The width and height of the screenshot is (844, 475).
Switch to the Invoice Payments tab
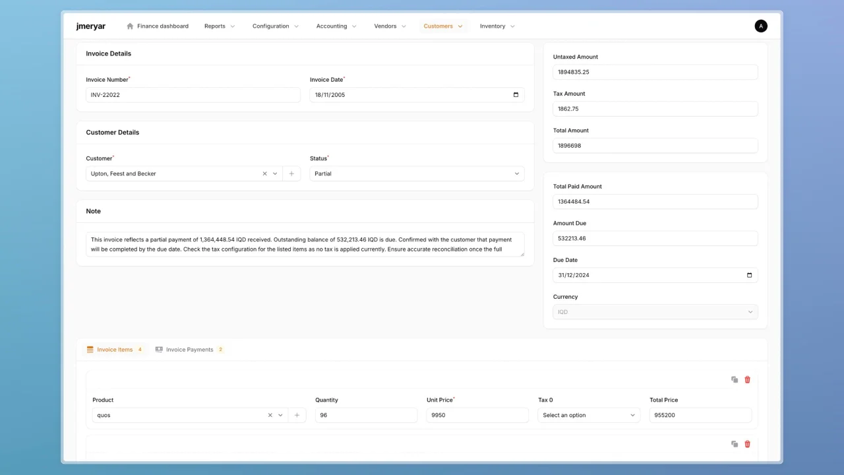[x=189, y=349]
